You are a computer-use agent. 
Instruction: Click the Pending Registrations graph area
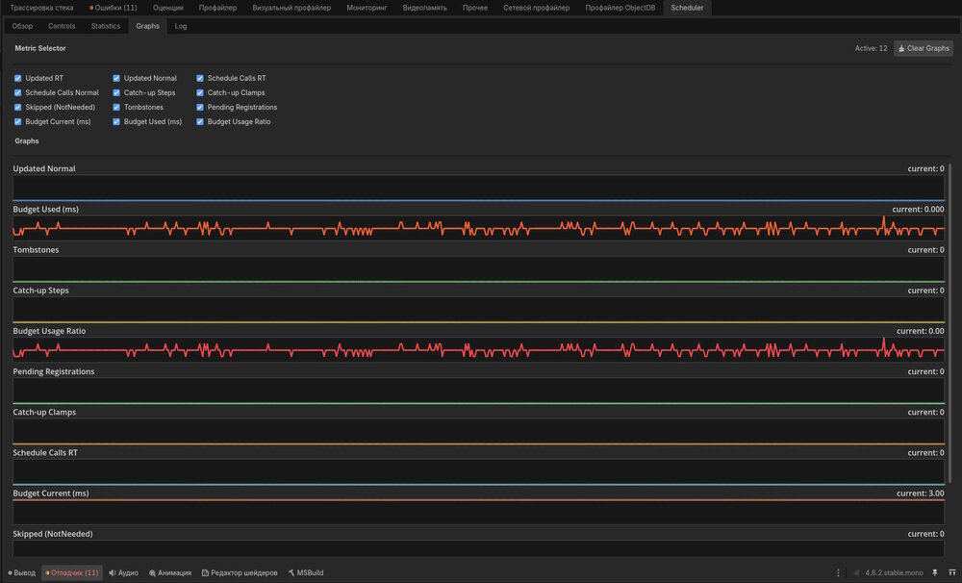(x=478, y=391)
